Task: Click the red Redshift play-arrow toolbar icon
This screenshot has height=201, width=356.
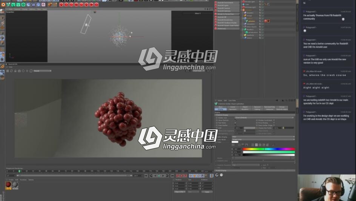Action: click(x=92, y=4)
